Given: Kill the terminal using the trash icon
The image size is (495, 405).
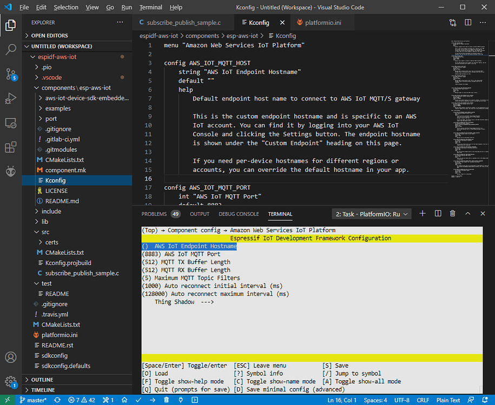Looking at the screenshot, I should [x=453, y=213].
